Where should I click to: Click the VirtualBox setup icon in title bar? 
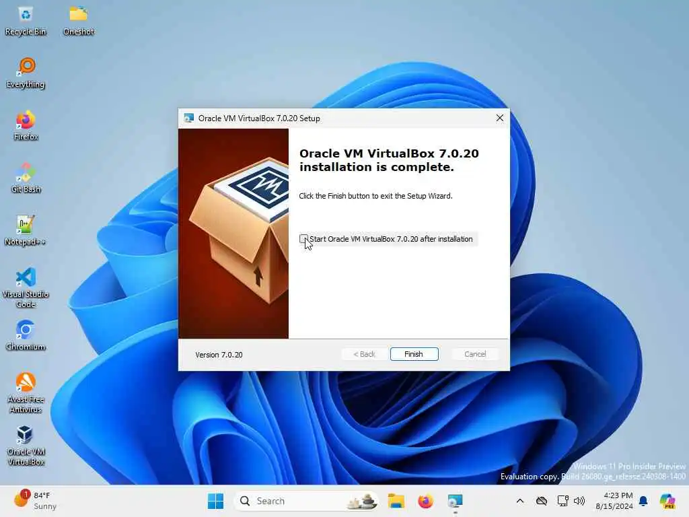pos(189,118)
